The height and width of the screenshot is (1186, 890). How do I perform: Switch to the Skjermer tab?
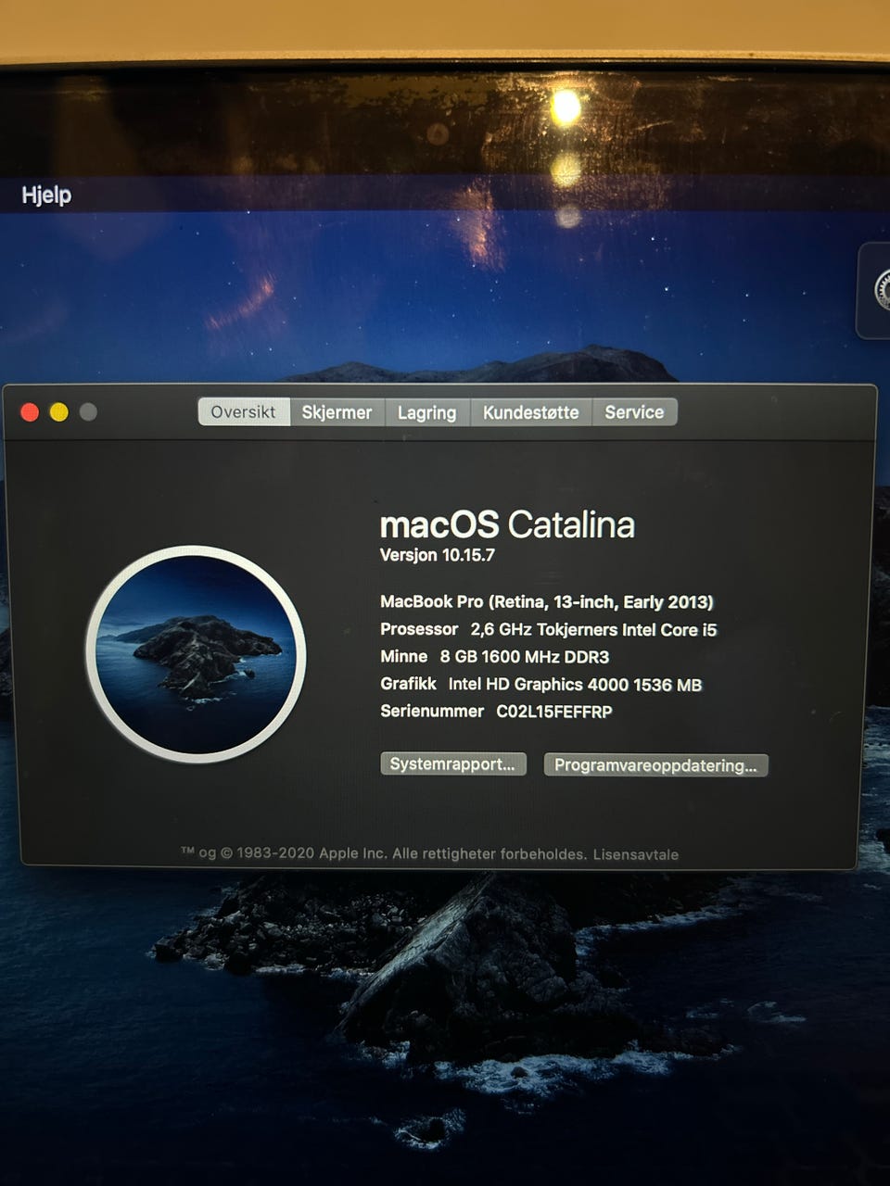[x=337, y=412]
